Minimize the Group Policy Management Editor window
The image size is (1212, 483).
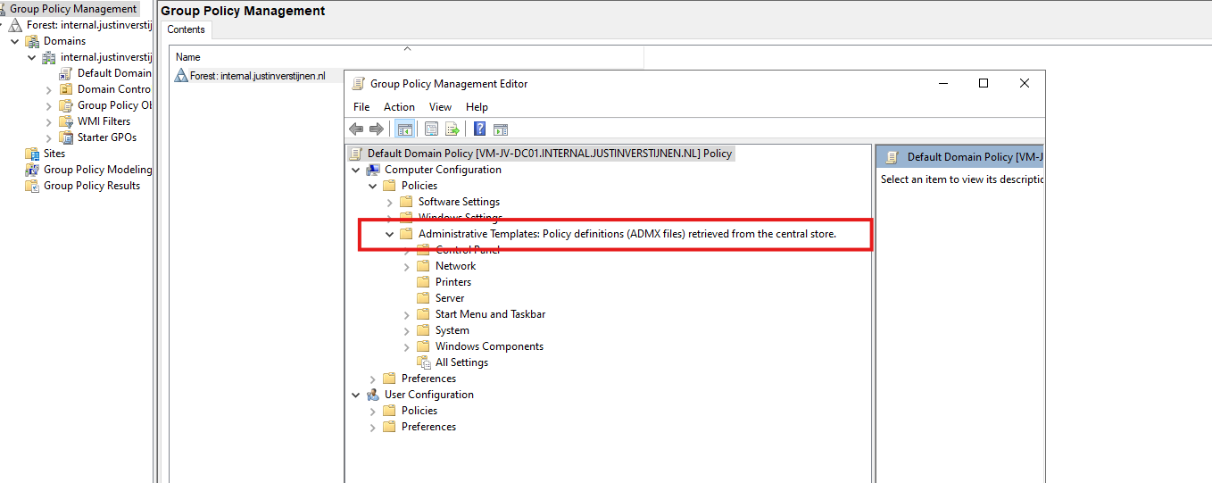tap(943, 83)
